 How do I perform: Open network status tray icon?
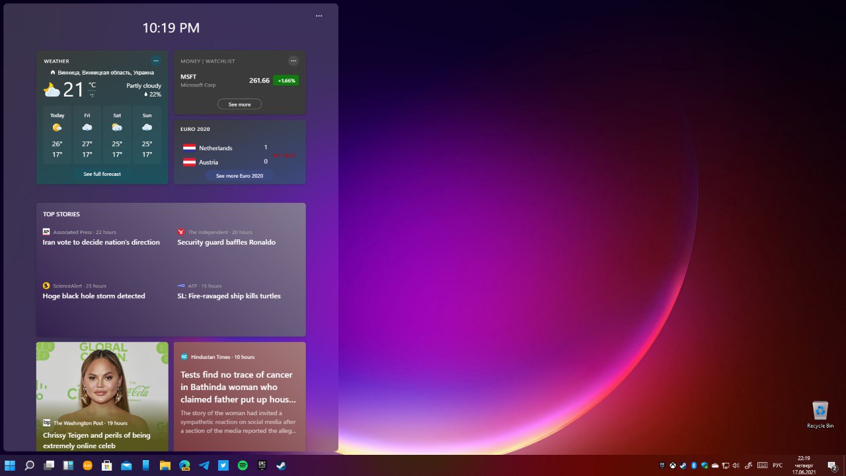click(726, 465)
